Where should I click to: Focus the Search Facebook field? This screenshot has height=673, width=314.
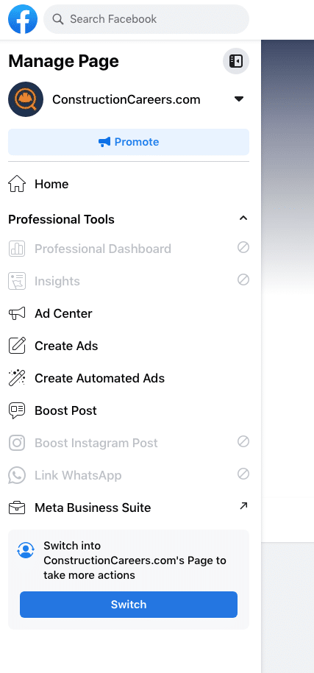click(x=146, y=19)
